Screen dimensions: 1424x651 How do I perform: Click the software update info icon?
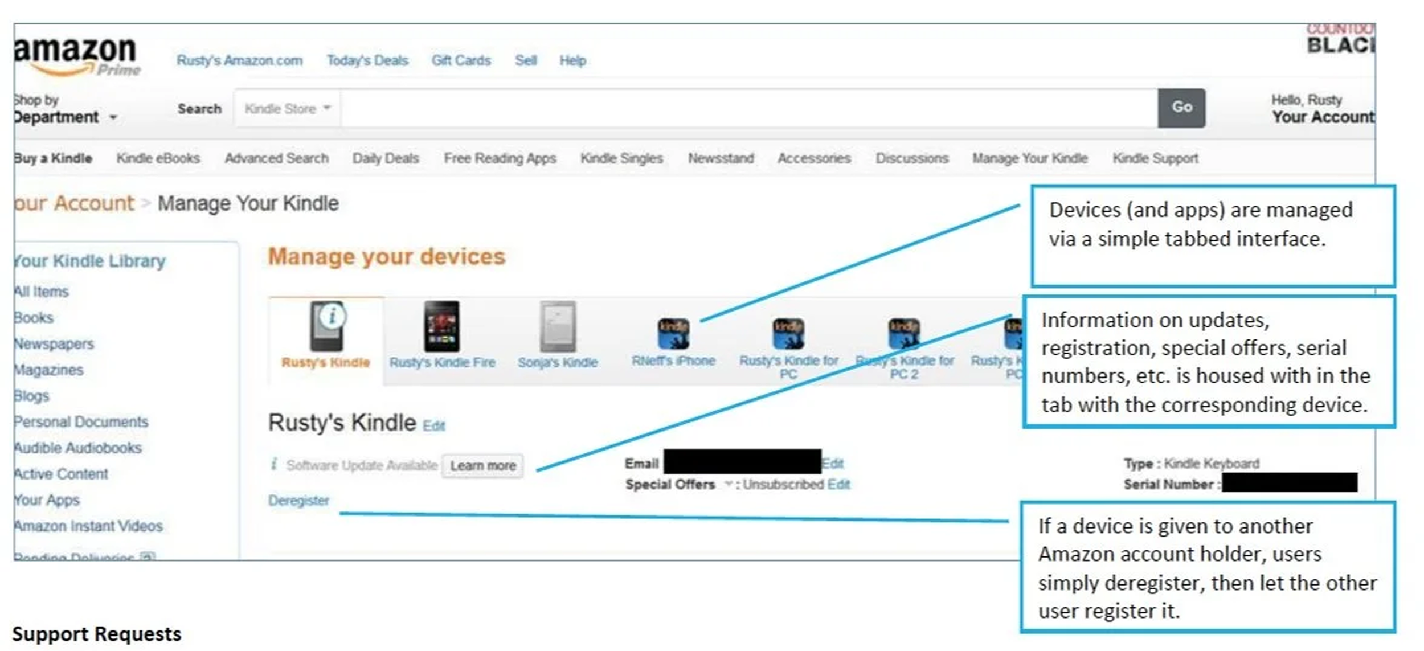coord(276,465)
